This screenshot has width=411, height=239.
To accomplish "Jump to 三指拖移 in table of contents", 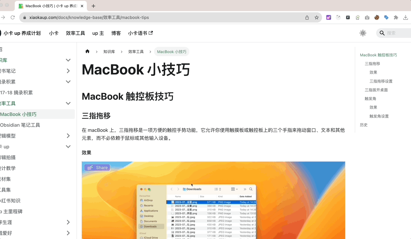I will [372, 64].
